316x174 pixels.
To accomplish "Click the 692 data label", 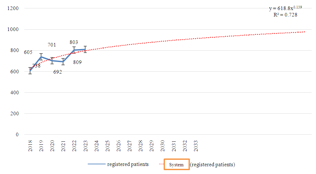I will [x=58, y=72].
